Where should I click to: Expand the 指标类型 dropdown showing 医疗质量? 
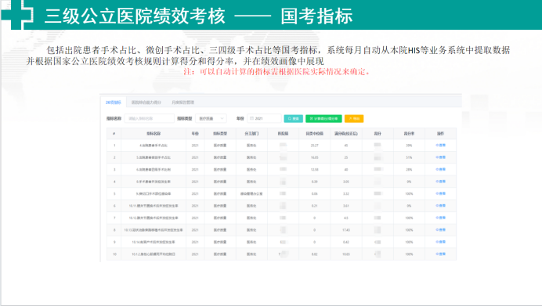click(x=211, y=118)
